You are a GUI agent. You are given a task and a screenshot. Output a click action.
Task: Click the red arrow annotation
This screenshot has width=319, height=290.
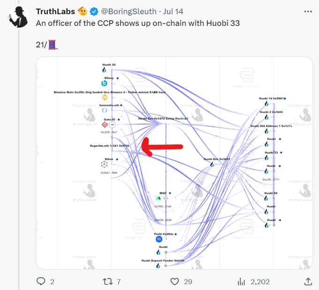pos(162,147)
